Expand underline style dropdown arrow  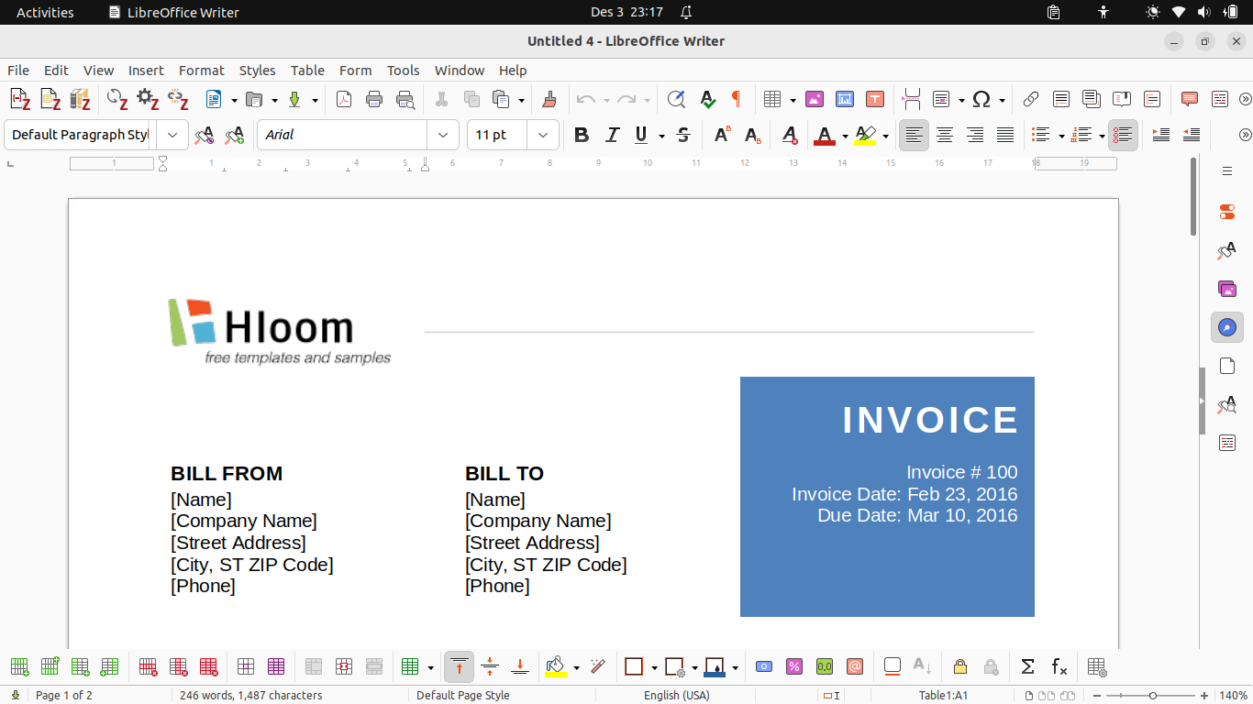pos(661,136)
